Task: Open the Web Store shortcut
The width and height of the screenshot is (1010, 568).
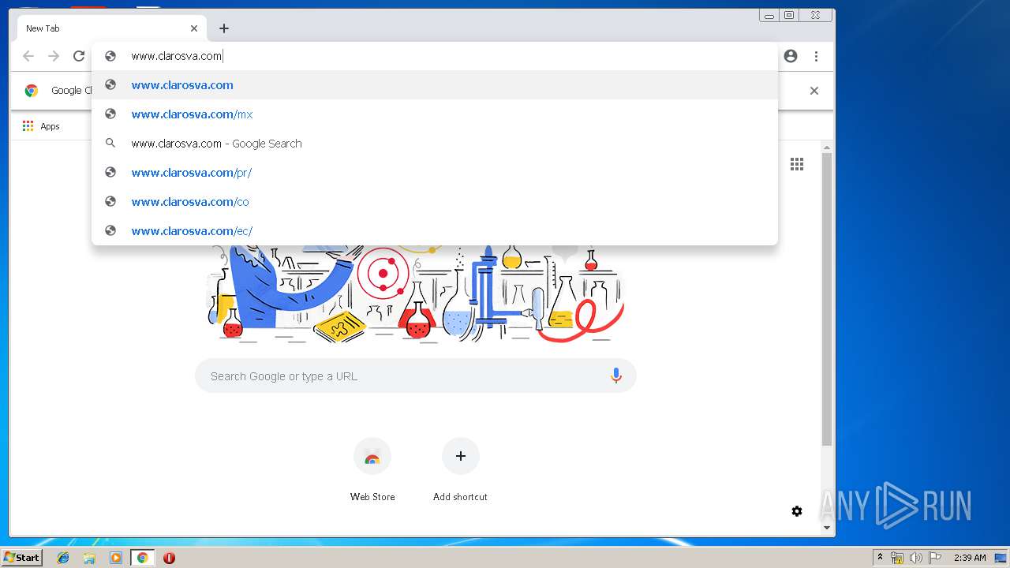Action: [x=372, y=469]
